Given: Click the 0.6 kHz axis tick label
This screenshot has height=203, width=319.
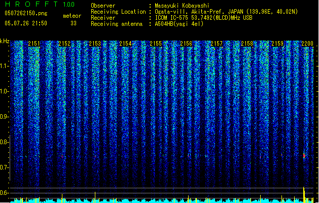Looking at the screenshot, I should tap(5, 193).
